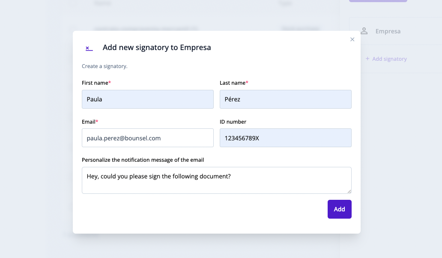442x258 pixels.
Task: Click the ID number label
Action: [233, 122]
